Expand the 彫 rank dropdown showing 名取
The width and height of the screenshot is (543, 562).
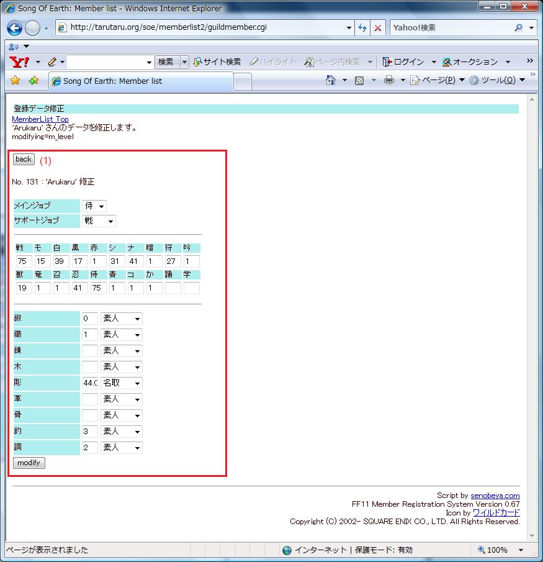(122, 383)
